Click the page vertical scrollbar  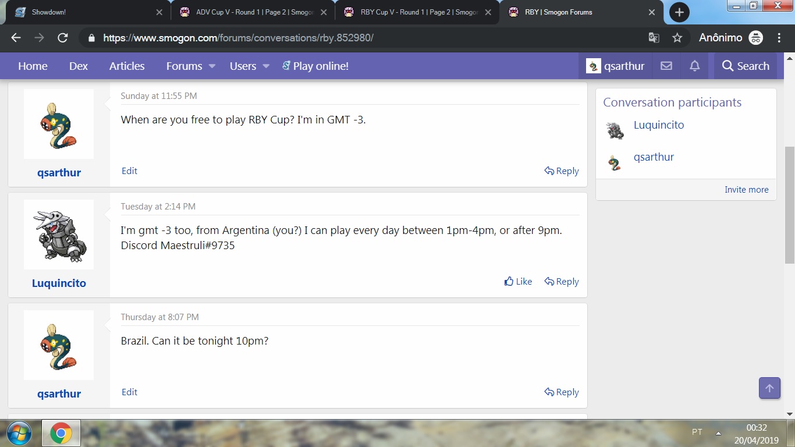[790, 204]
